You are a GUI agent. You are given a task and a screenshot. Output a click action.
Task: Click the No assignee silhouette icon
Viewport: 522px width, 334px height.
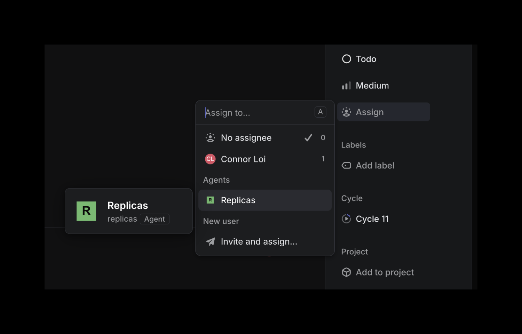click(x=210, y=137)
